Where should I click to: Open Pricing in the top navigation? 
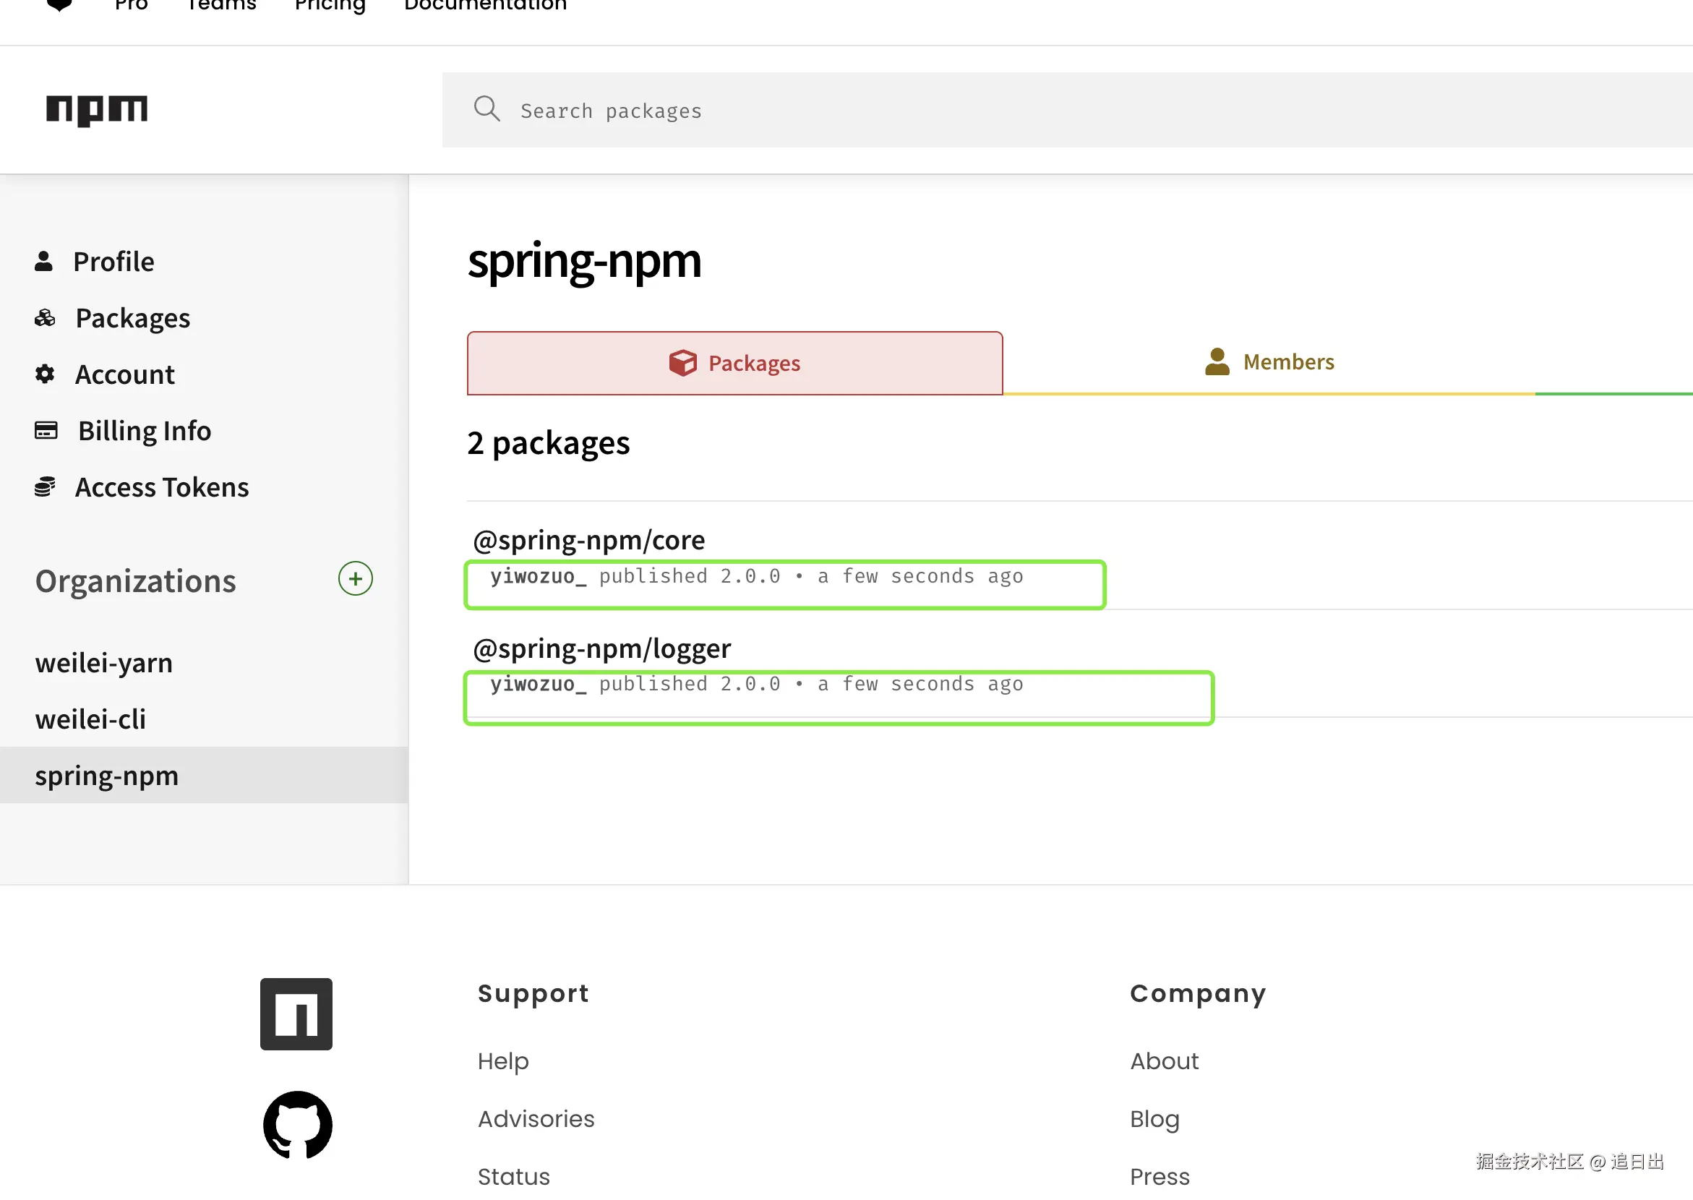tap(330, 5)
